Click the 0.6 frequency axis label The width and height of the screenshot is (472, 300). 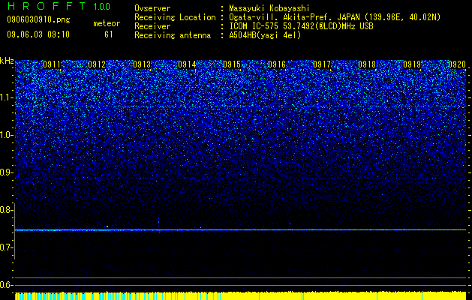pyautogui.click(x=7, y=285)
